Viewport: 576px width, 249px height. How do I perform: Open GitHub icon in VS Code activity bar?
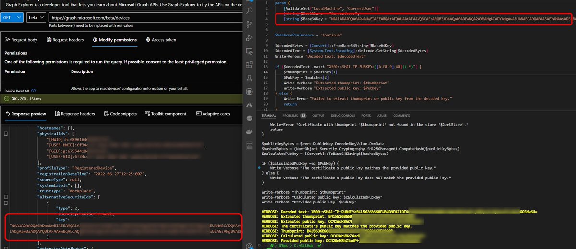tap(249, 91)
